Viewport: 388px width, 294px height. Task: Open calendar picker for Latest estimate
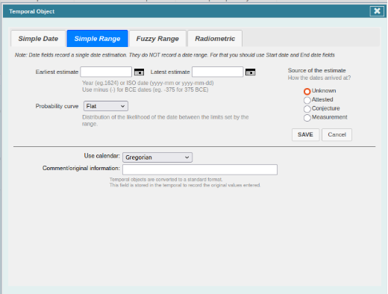(250, 72)
